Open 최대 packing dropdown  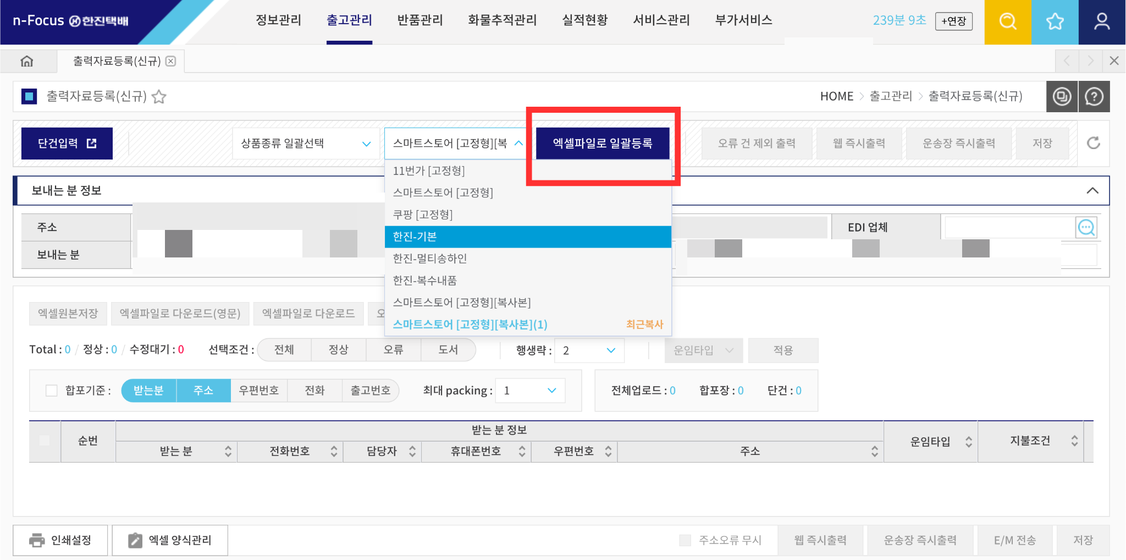coord(530,391)
